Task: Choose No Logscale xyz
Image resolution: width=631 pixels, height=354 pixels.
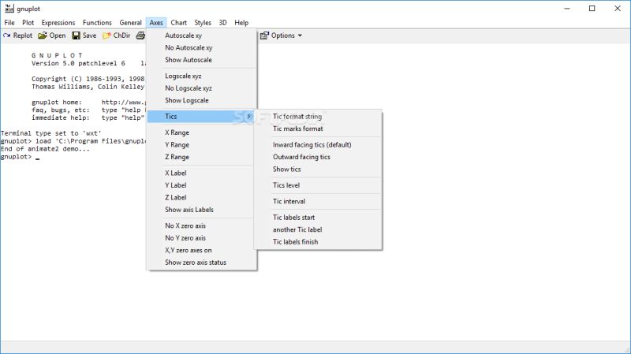Action: tap(202, 88)
